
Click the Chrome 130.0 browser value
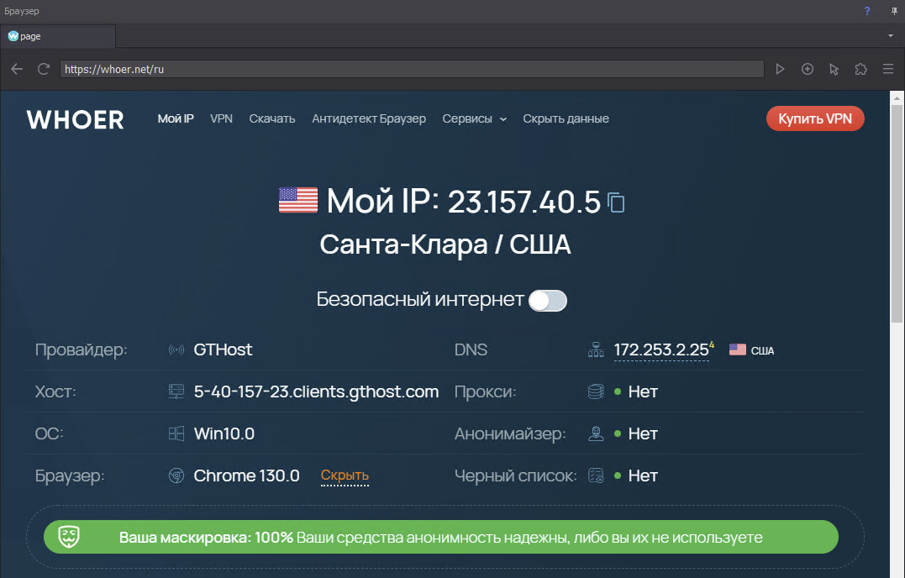tap(246, 476)
